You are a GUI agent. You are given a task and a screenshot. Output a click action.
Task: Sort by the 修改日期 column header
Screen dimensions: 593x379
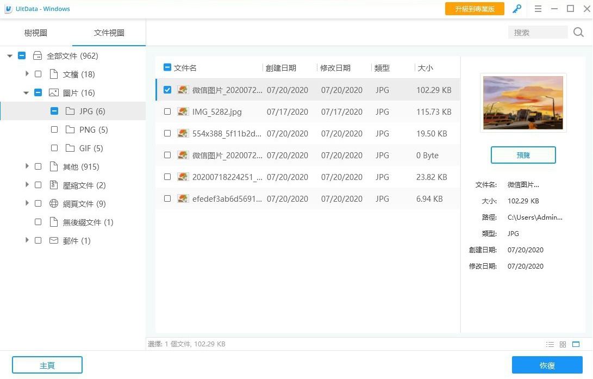(335, 68)
